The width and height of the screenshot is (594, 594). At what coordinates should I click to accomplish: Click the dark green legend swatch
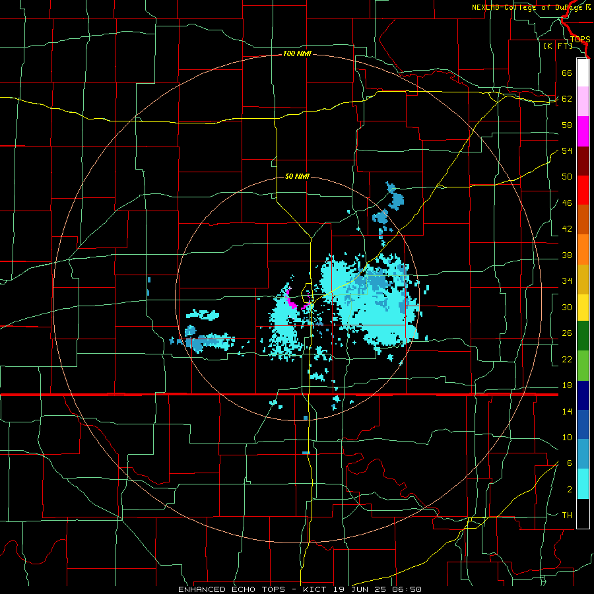[x=583, y=336]
